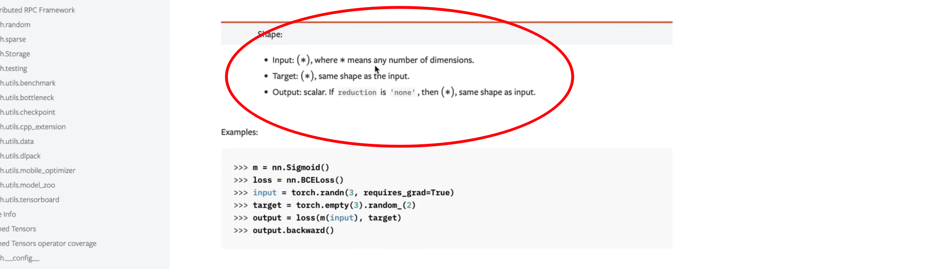Open Named Tensors operator coverage link
The image size is (926, 269).
[x=48, y=244]
